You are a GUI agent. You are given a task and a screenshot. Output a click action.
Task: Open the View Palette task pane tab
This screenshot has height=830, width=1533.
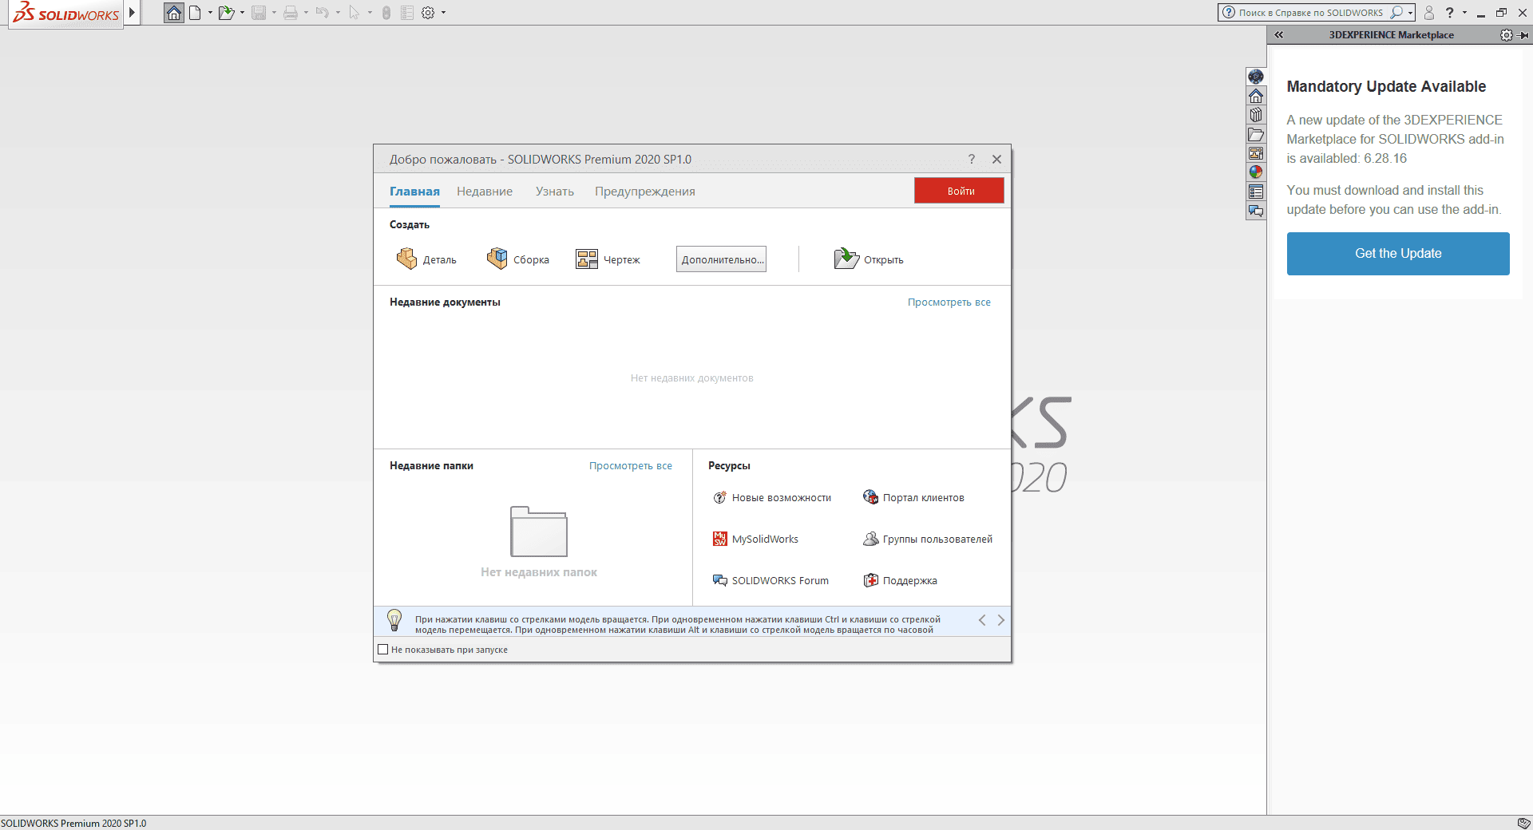[x=1256, y=153]
